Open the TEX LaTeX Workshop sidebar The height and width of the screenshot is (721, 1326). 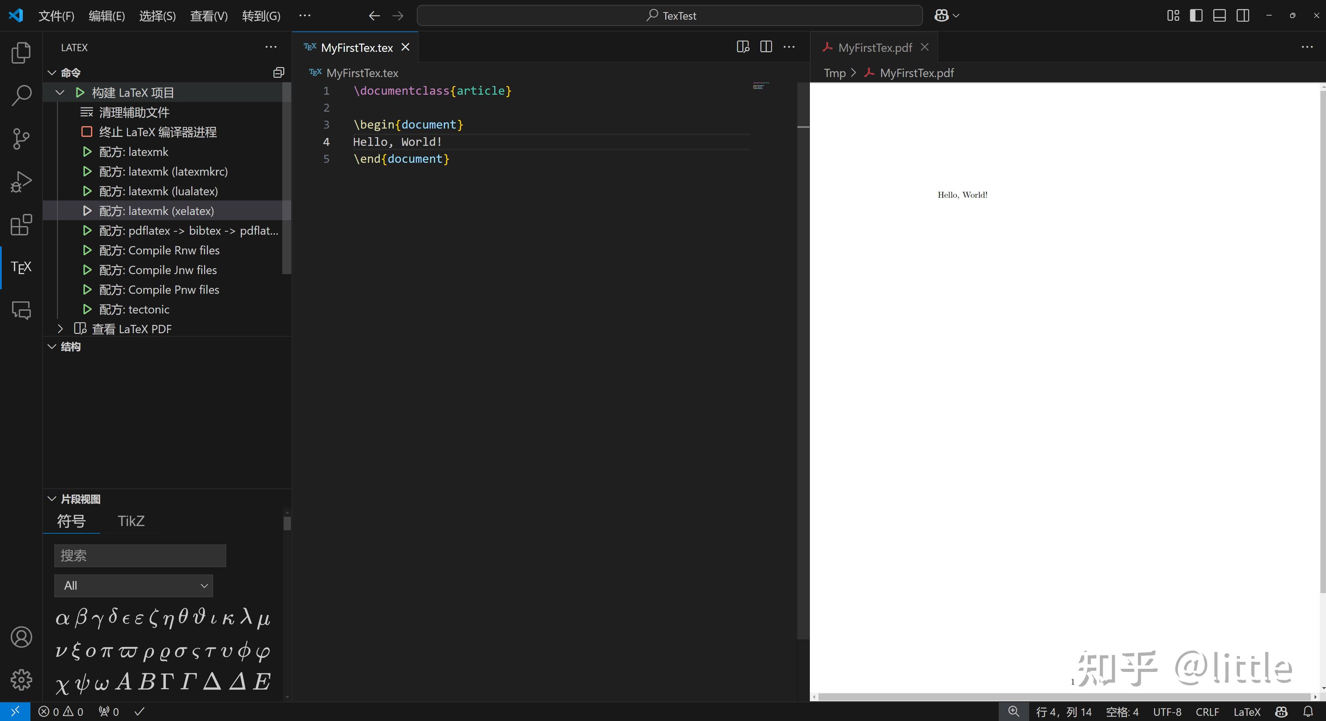point(21,267)
